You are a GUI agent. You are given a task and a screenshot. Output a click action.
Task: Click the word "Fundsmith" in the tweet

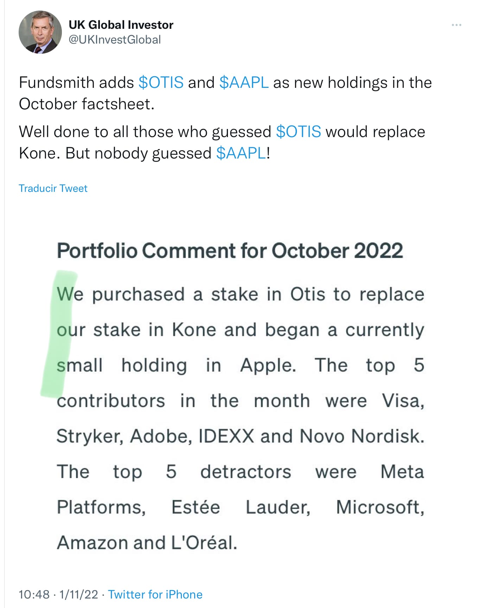57,83
